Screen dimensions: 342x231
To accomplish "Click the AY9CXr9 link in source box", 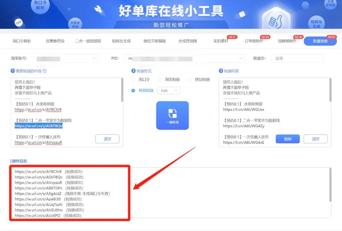I will click(38, 110).
